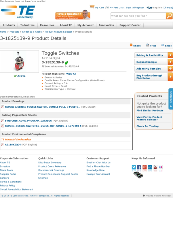
Task: Switch to the Compliance tab
Action: coord(28,97)
